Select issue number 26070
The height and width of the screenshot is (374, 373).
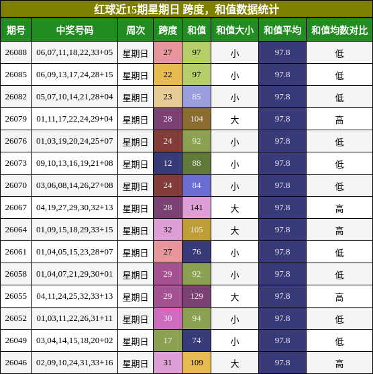(15, 185)
